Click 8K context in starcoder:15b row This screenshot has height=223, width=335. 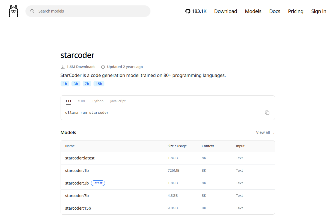204,208
